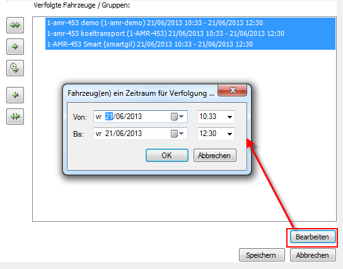Click the double left arrow remove-all icon

pos(15,117)
